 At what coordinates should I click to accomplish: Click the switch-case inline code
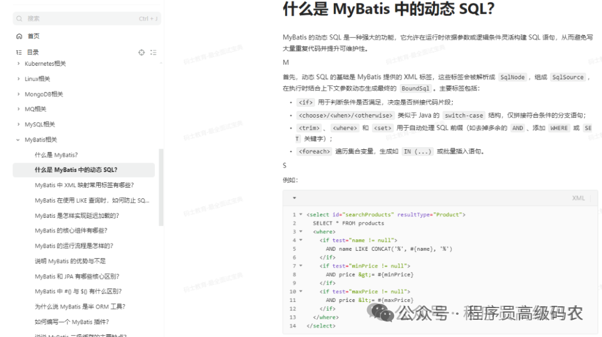click(x=464, y=115)
